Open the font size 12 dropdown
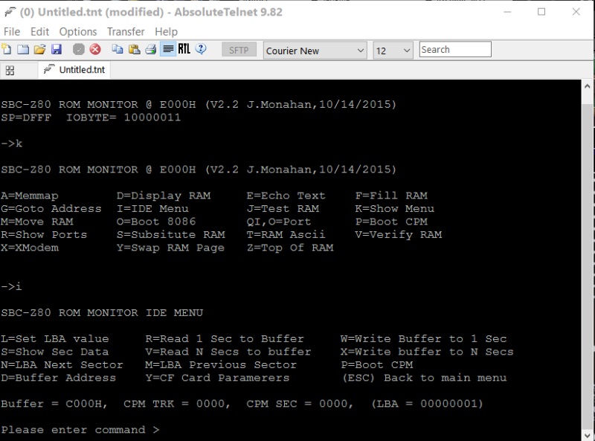595x441 pixels. (393, 51)
